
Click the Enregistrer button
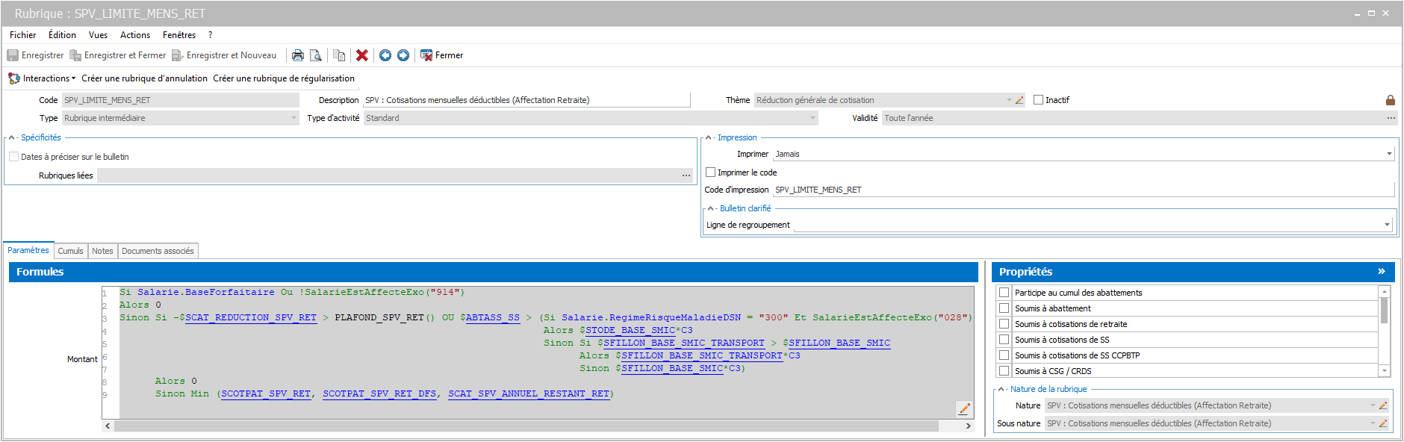tap(36, 55)
